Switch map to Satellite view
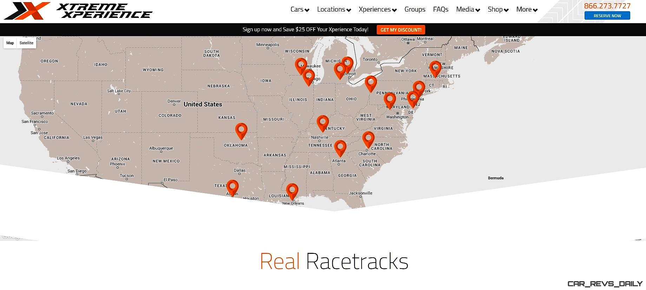Screen dimensions: 646x290 point(26,43)
